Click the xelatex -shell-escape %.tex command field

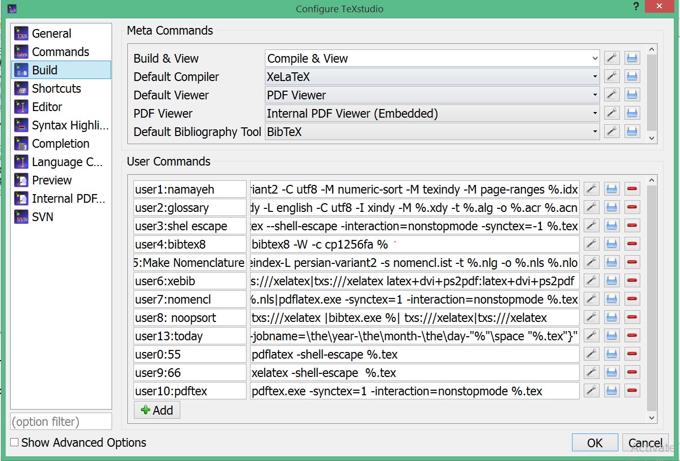[415, 372]
